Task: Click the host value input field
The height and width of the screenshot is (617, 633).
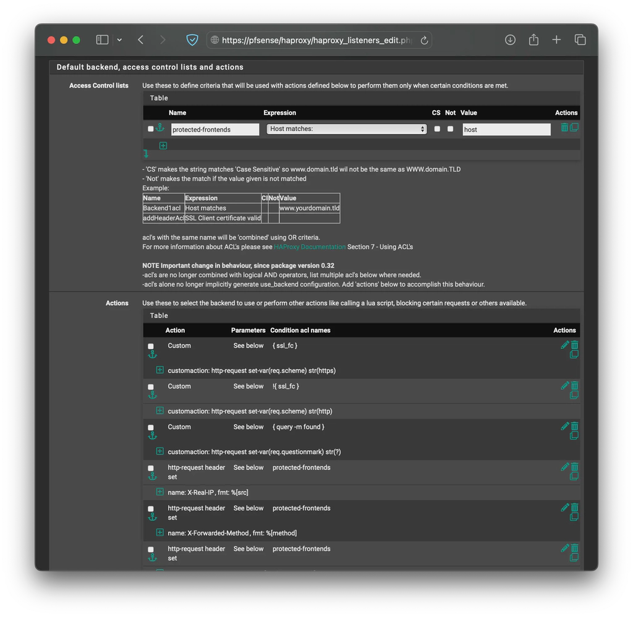Action: 506,129
